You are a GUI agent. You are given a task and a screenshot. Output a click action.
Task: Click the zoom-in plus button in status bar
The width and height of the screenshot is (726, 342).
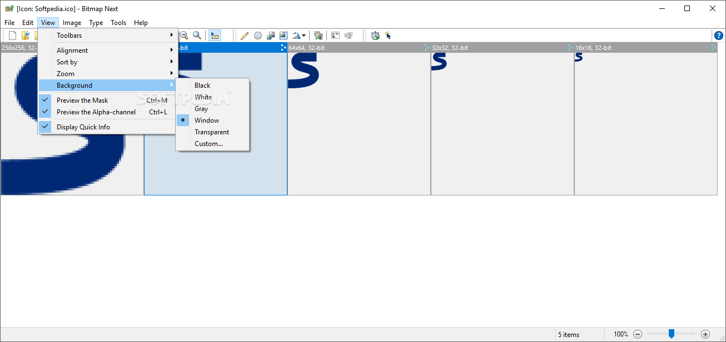click(705, 334)
